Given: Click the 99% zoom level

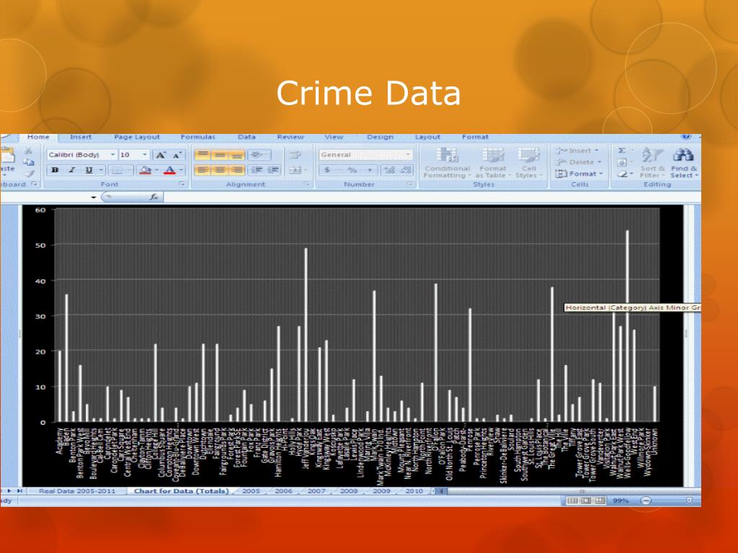Looking at the screenshot, I should (x=621, y=501).
